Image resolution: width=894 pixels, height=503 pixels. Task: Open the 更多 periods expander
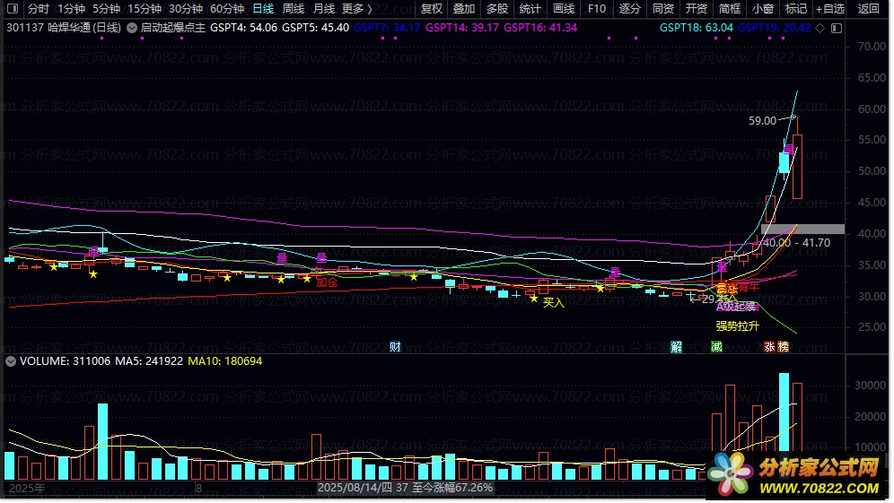356,9
